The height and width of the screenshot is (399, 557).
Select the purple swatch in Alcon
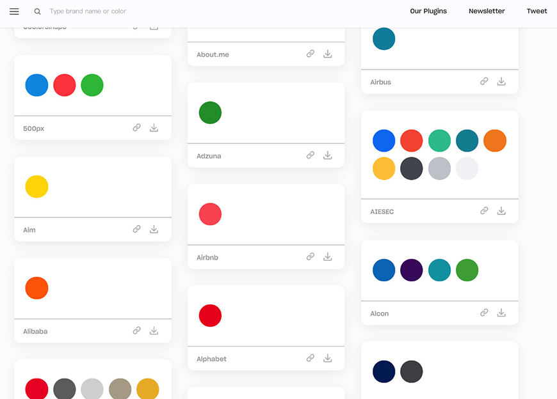coord(412,270)
